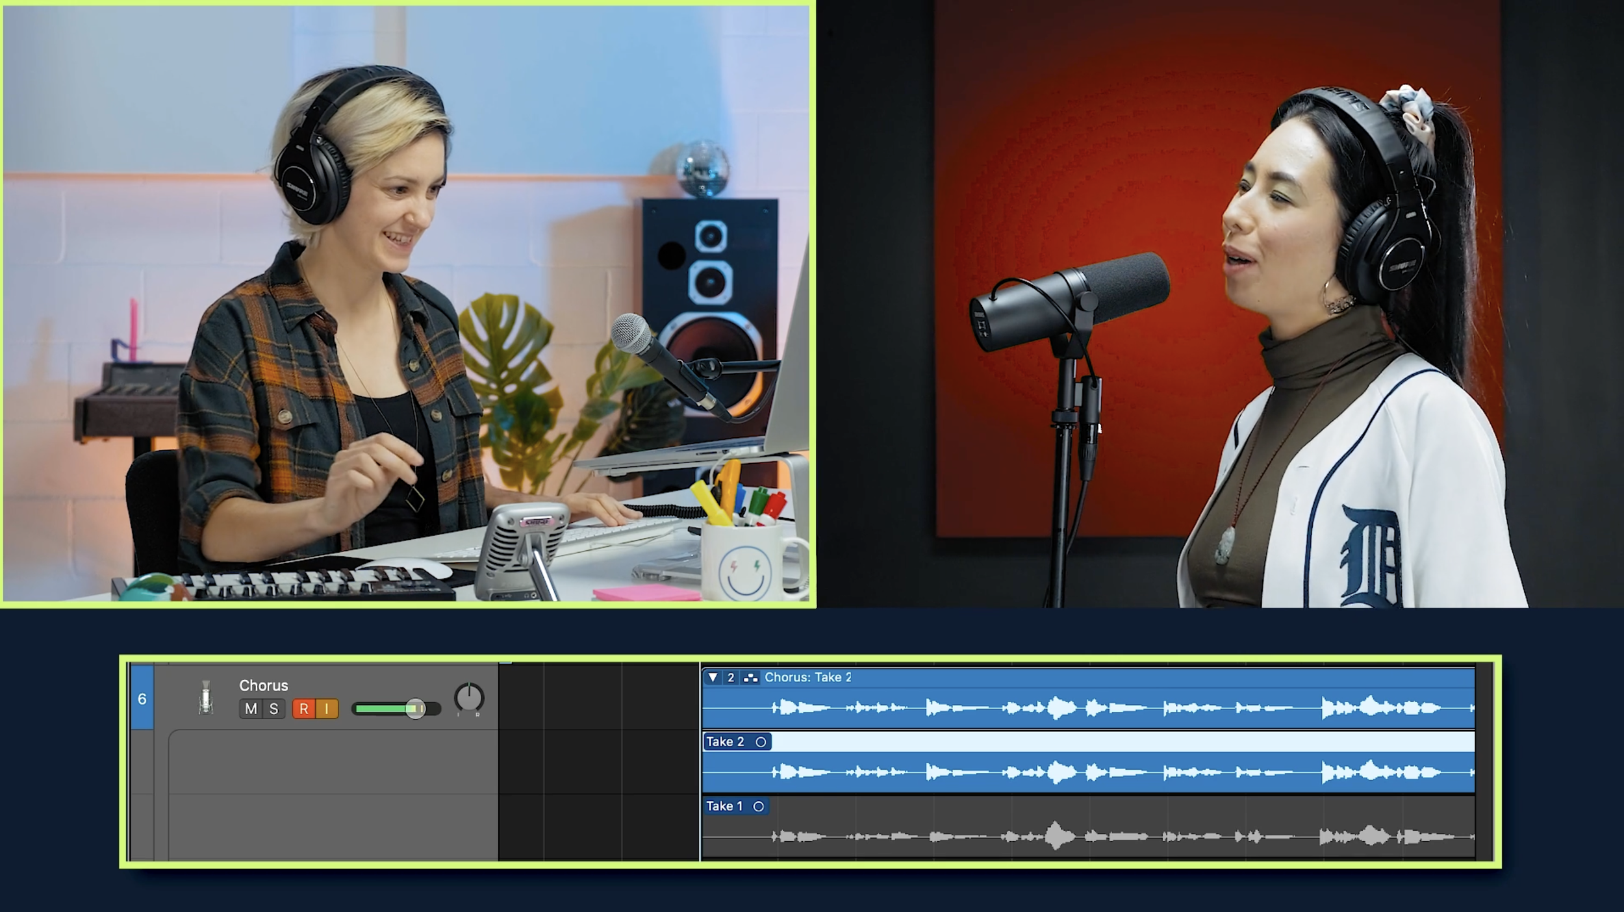Screen dimensions: 1624x912
Task: Select track number 6 header strip
Action: coord(142,698)
